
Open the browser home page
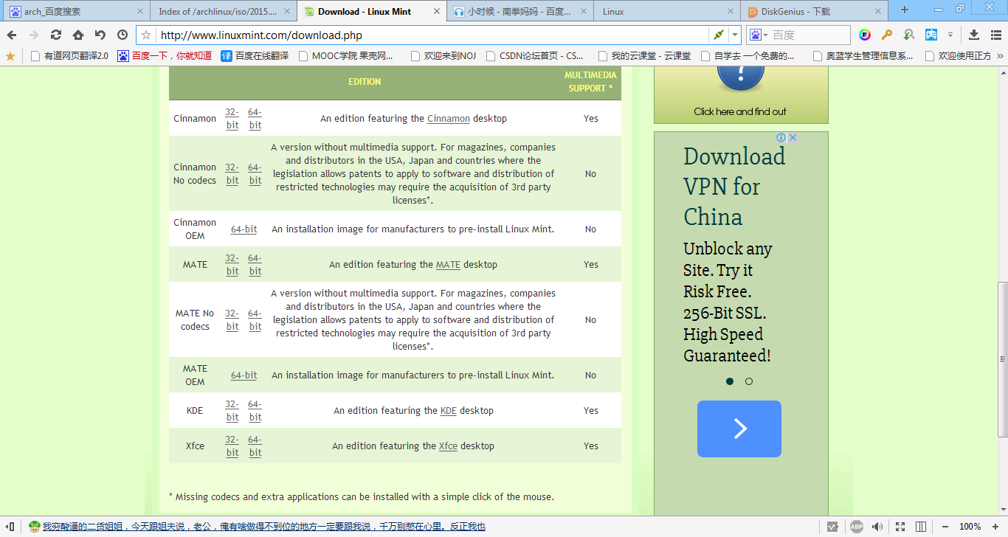tap(78, 35)
